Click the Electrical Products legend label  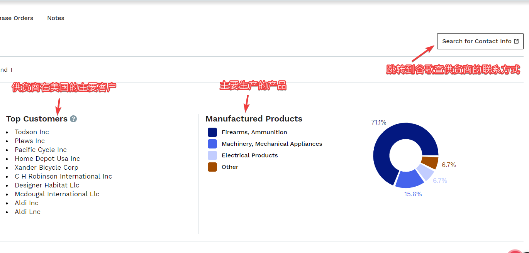tap(249, 155)
